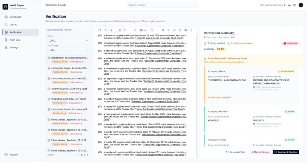Open the notifications bell
This screenshot has width=307, height=162.
coord(289,5)
